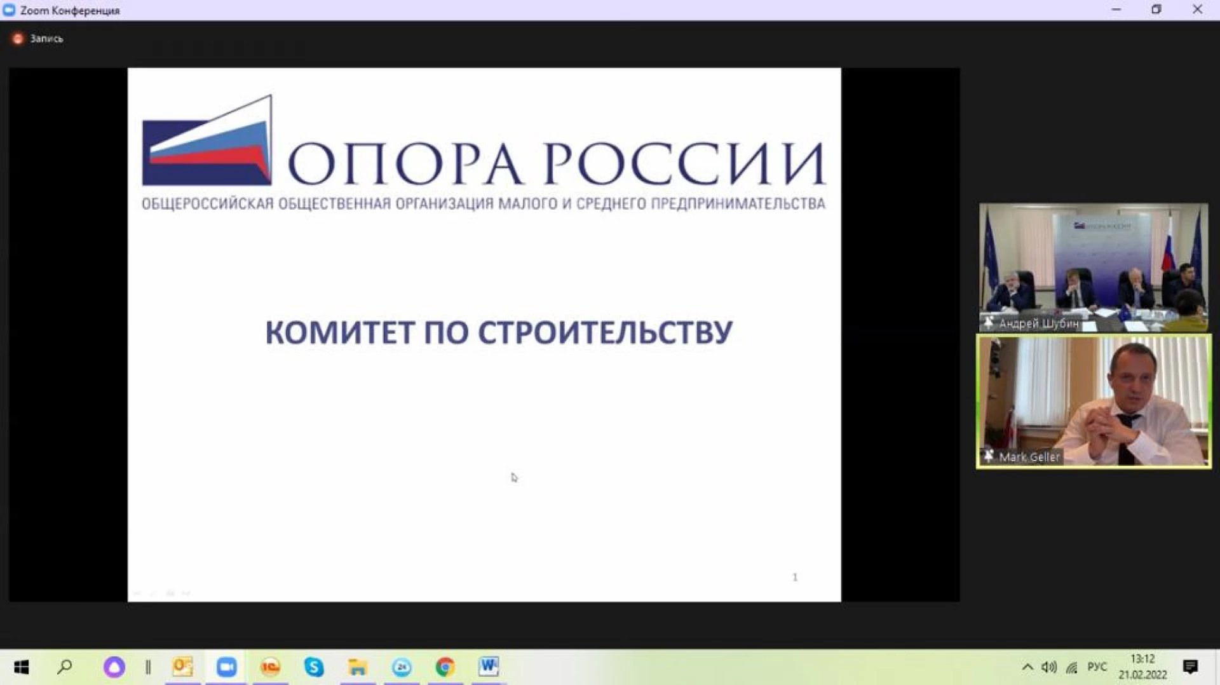Open the network connection tray icon

(1072, 667)
